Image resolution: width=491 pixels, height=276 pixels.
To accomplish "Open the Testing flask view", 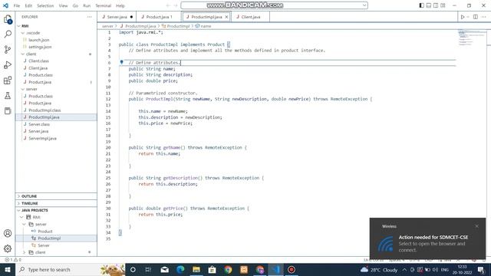I will point(8,96).
